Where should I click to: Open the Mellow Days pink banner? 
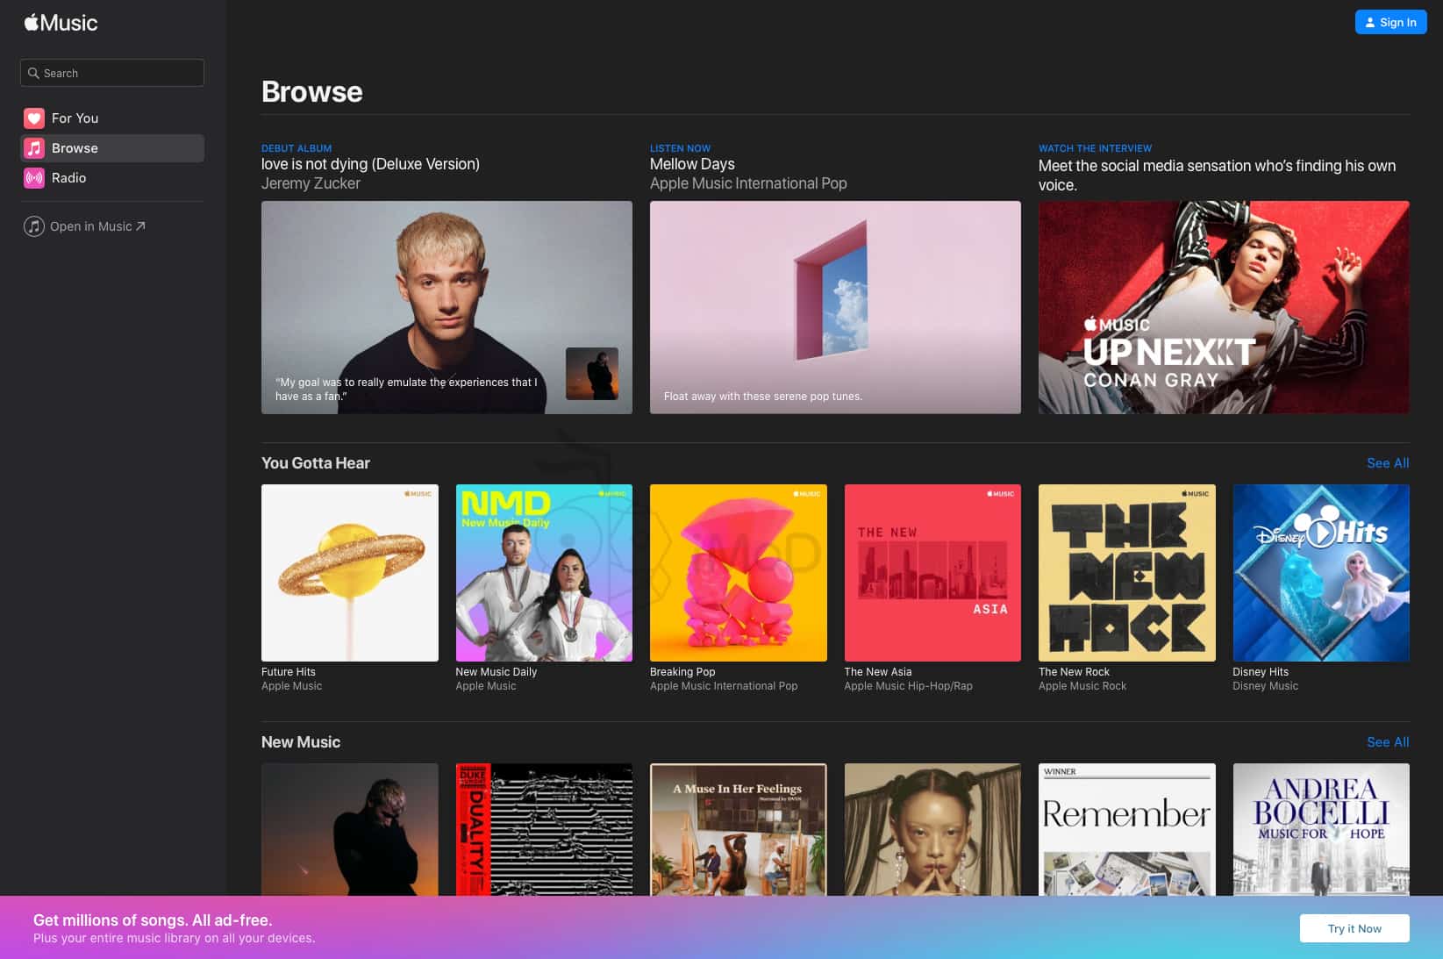pyautogui.click(x=834, y=307)
